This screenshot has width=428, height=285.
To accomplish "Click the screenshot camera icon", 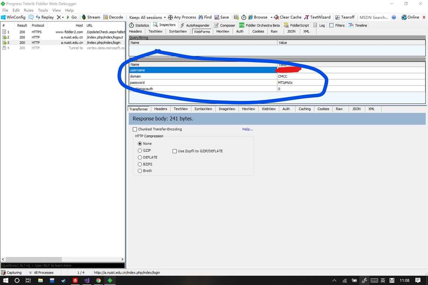I will 236,17.
